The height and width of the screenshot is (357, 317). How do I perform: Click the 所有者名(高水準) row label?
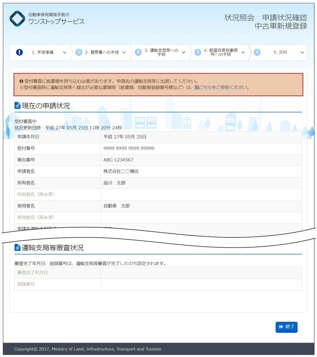tap(36, 194)
